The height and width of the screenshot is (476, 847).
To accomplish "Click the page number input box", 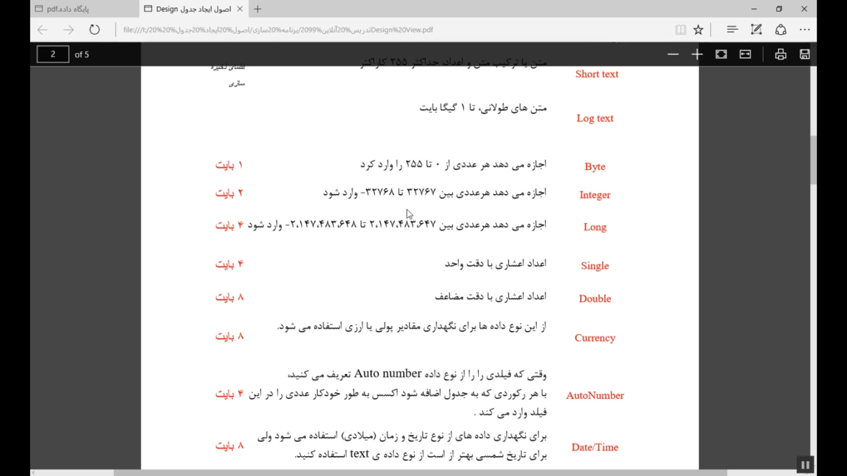I will click(53, 55).
